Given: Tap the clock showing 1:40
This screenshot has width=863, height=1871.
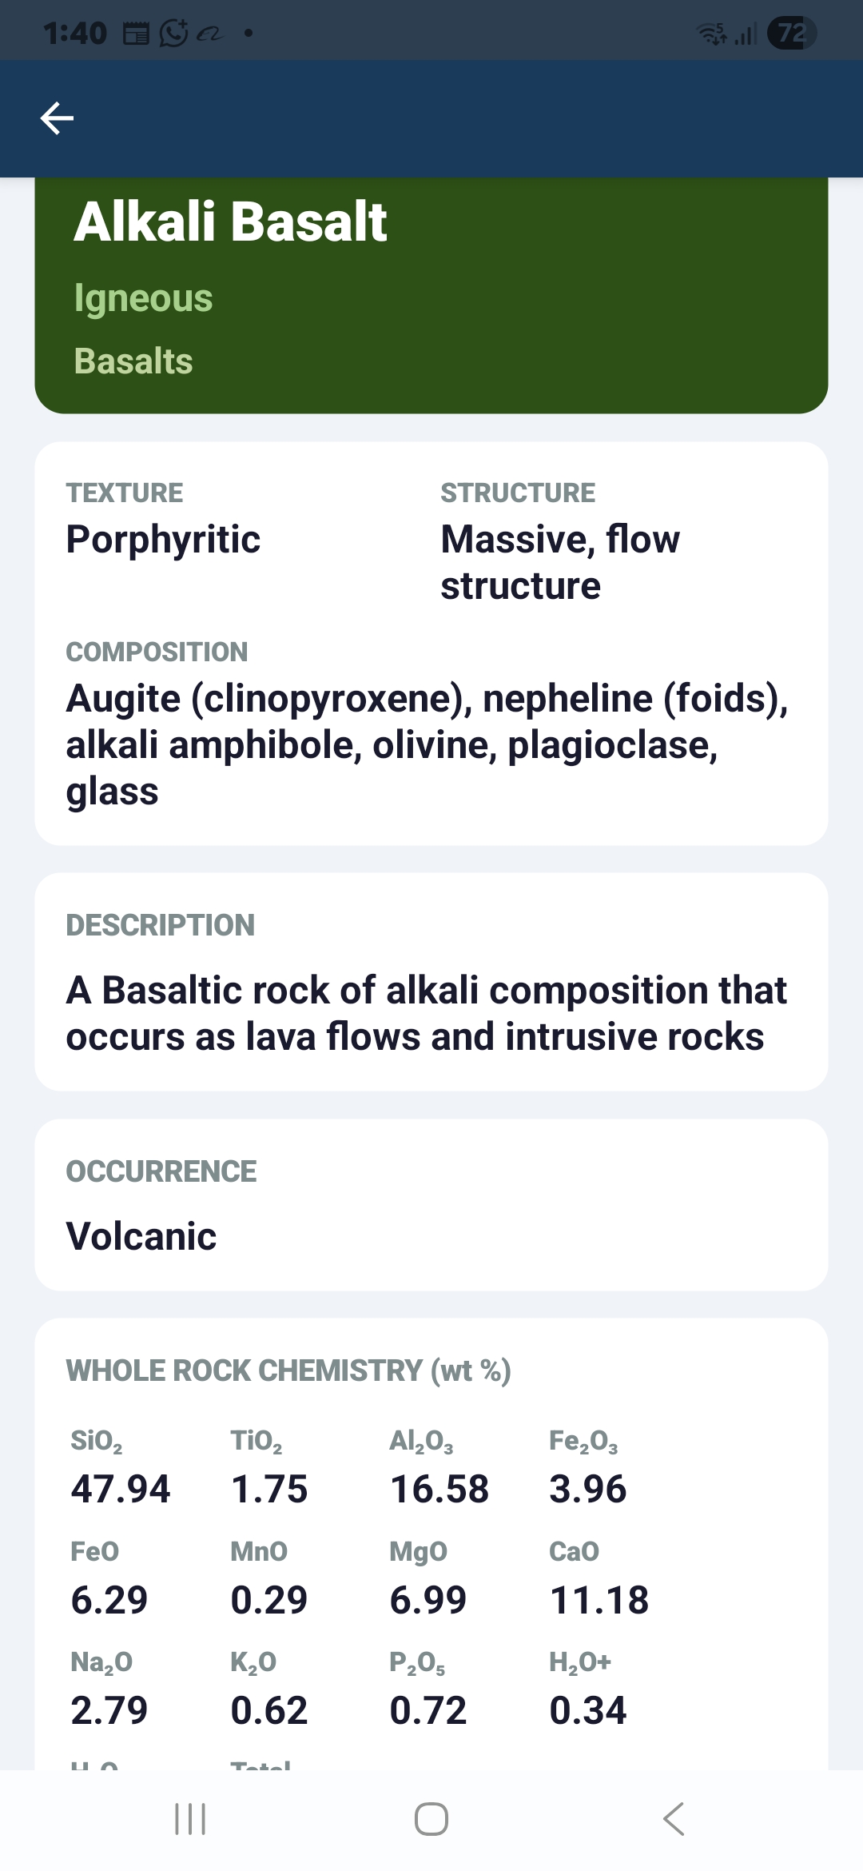Looking at the screenshot, I should [x=75, y=34].
